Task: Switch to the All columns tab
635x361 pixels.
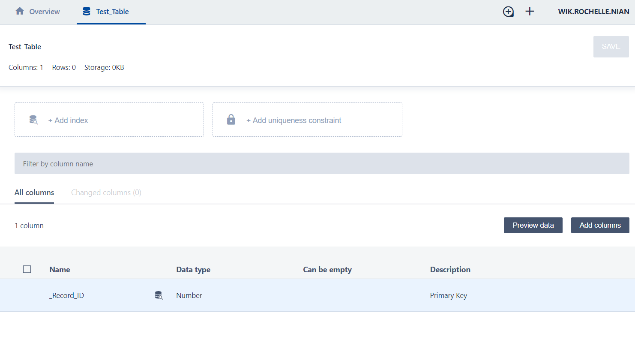Action: tap(34, 193)
